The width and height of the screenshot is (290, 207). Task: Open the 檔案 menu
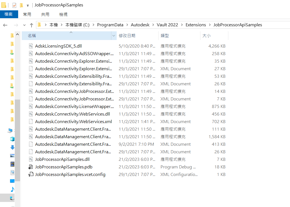pos(9,14)
